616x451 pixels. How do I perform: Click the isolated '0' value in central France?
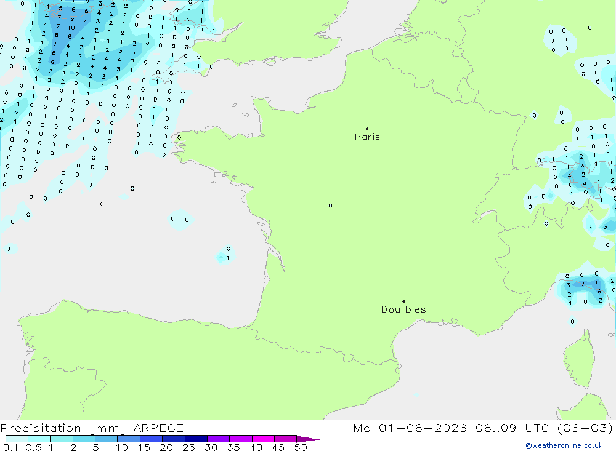tap(330, 206)
